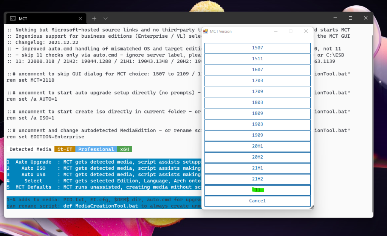
Task: Select the 20H1 release button
Action: point(257,146)
